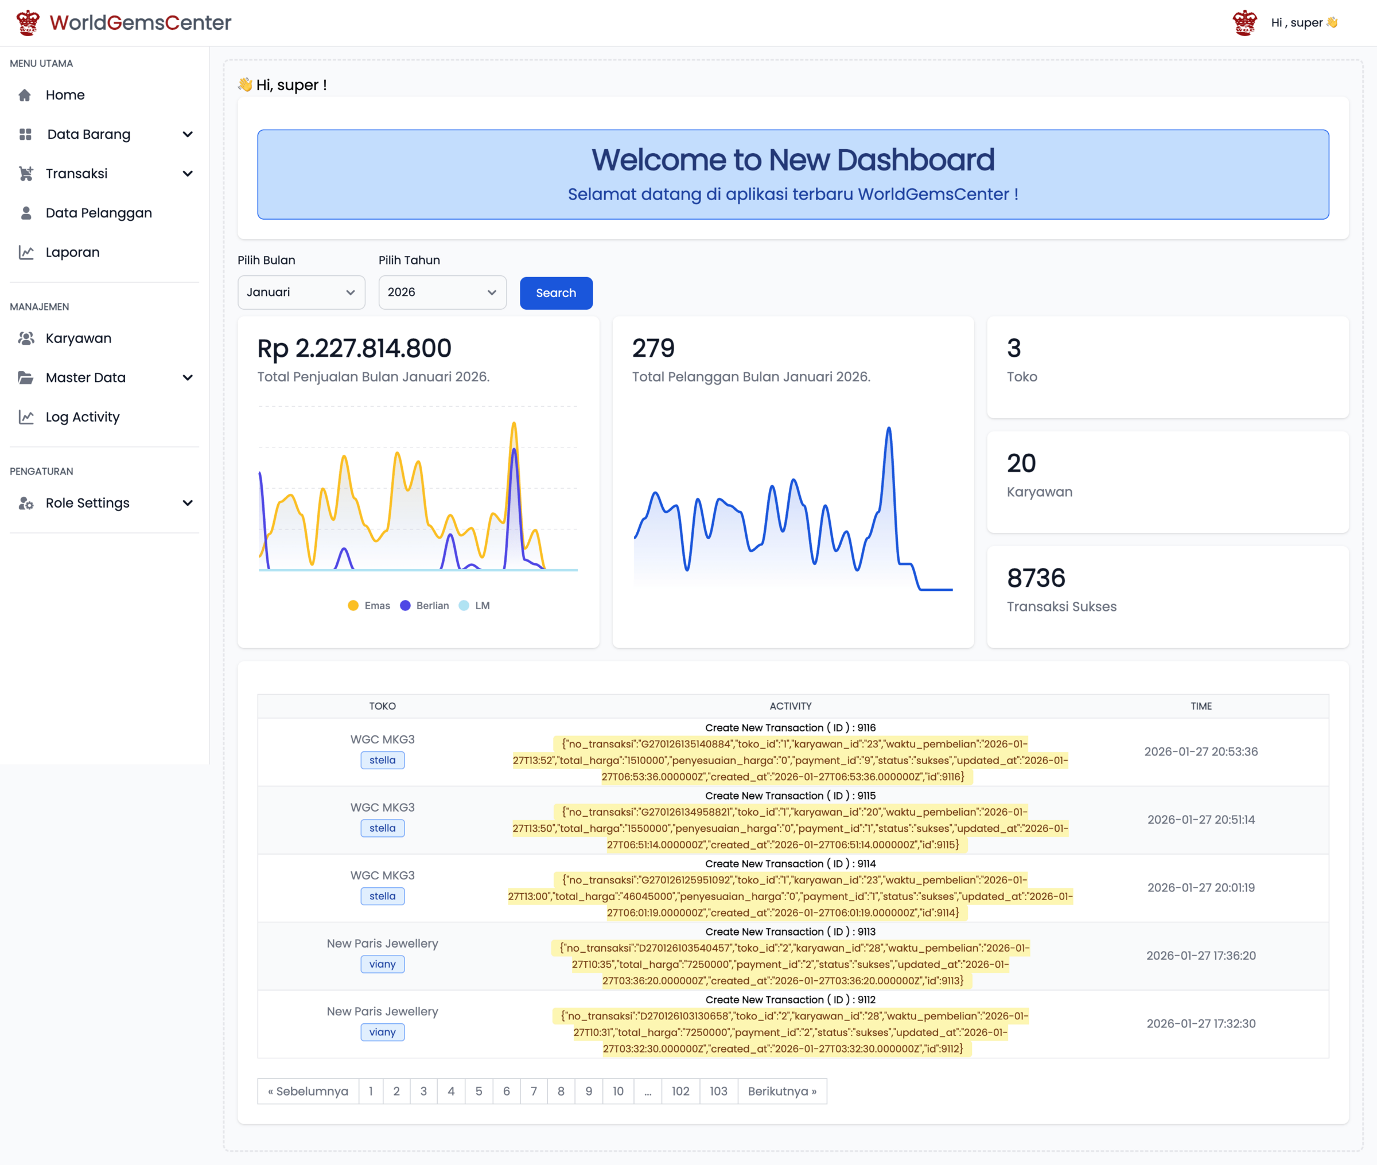This screenshot has height=1165, width=1377.
Task: Click the Karyawan people icon
Action: [26, 338]
